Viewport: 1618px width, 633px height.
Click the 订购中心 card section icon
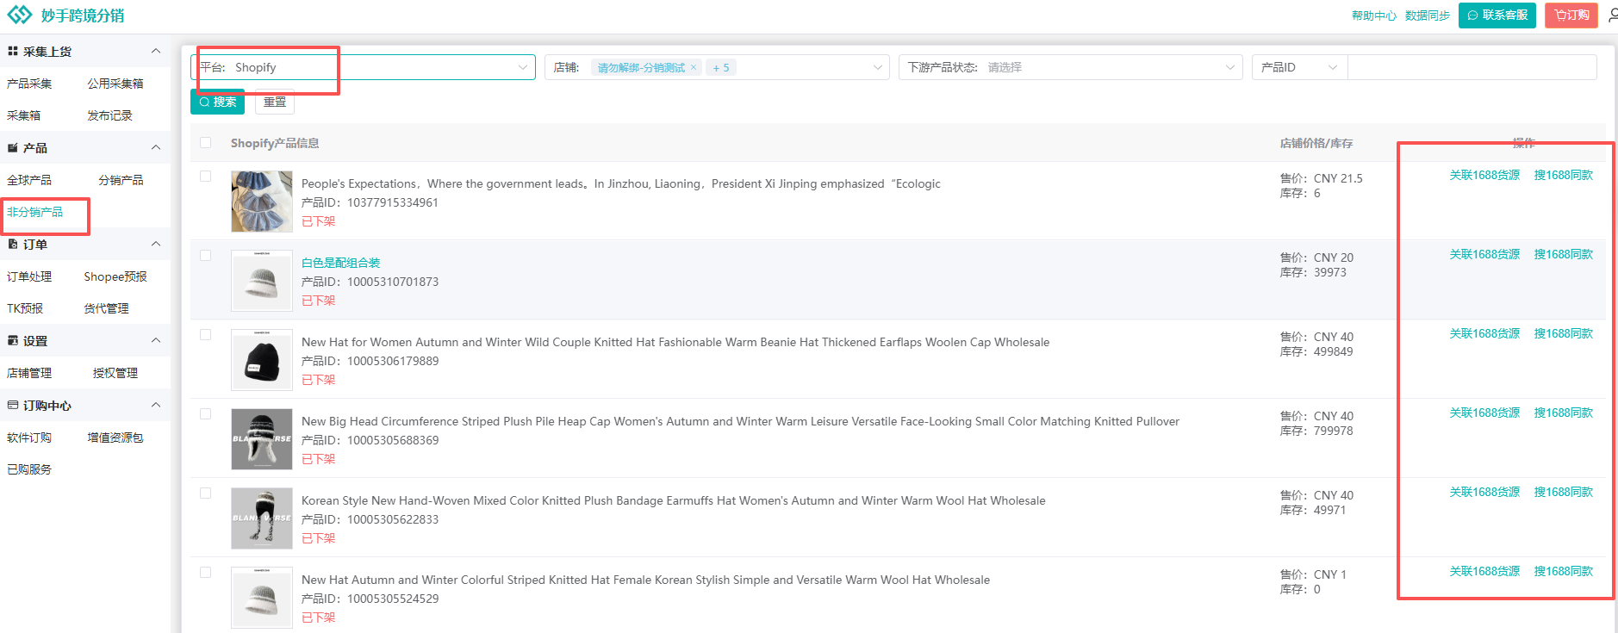point(13,406)
